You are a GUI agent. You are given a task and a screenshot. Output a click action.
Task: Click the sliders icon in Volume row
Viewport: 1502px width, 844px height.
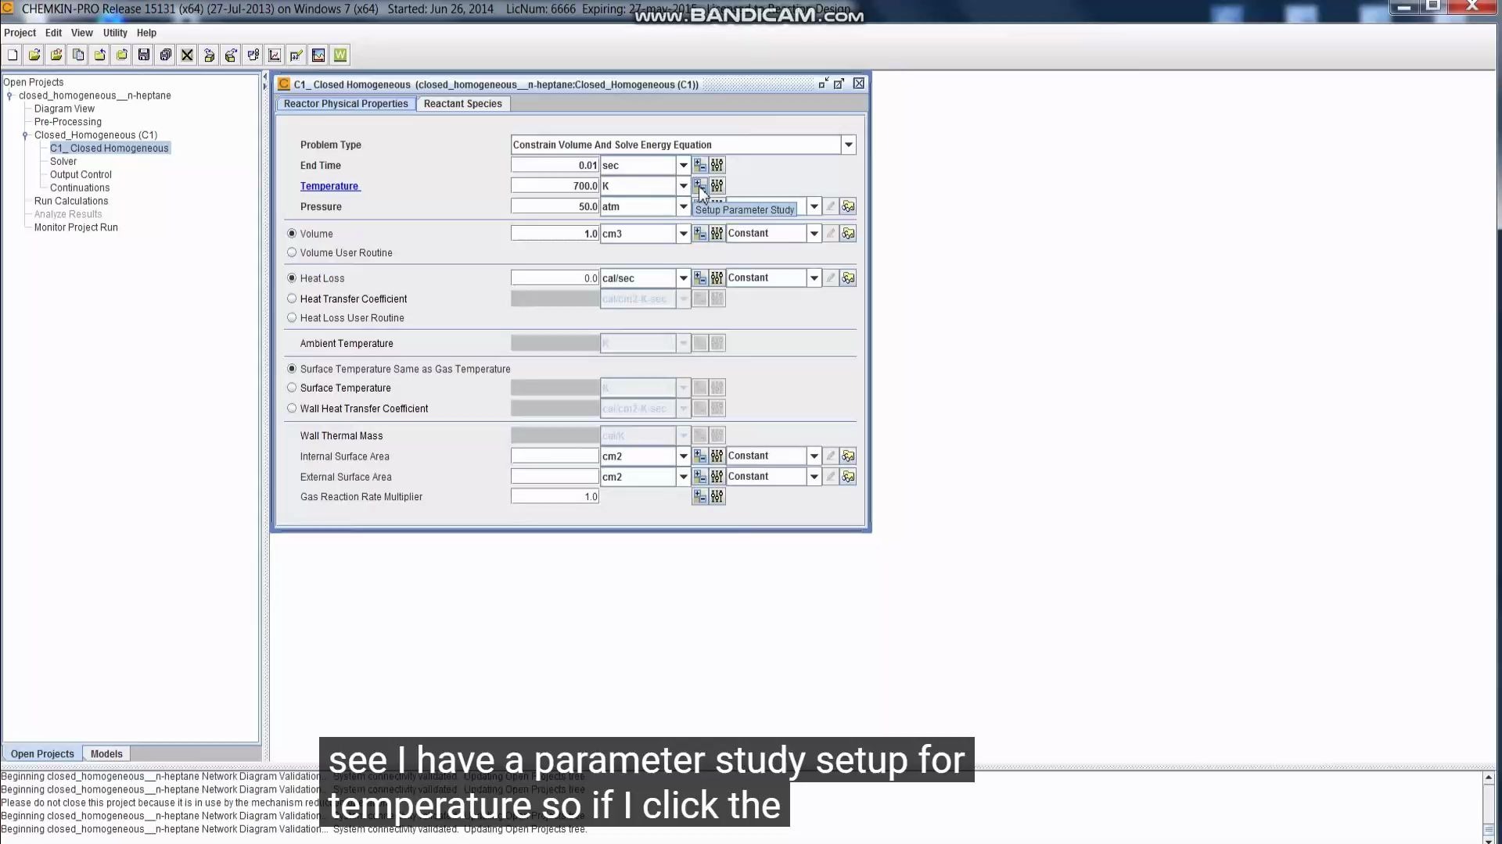tap(717, 234)
